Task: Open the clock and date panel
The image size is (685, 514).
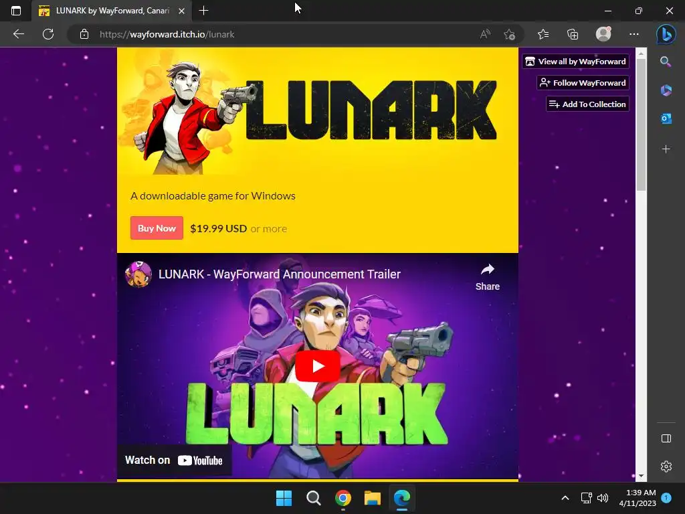Action: coord(638,498)
